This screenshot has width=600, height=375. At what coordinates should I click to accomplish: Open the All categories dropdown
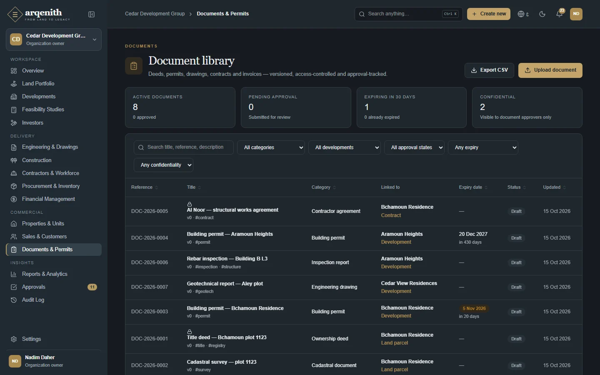pyautogui.click(x=271, y=147)
